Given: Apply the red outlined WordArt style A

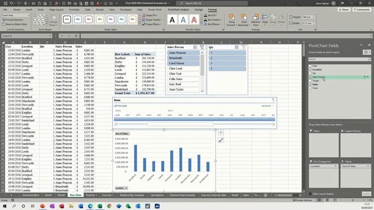Looking at the screenshot, I should pos(194,19).
